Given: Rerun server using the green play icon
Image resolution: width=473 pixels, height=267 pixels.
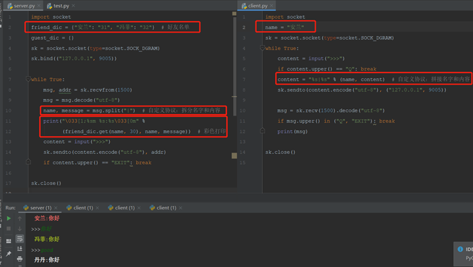Looking at the screenshot, I should point(9,218).
